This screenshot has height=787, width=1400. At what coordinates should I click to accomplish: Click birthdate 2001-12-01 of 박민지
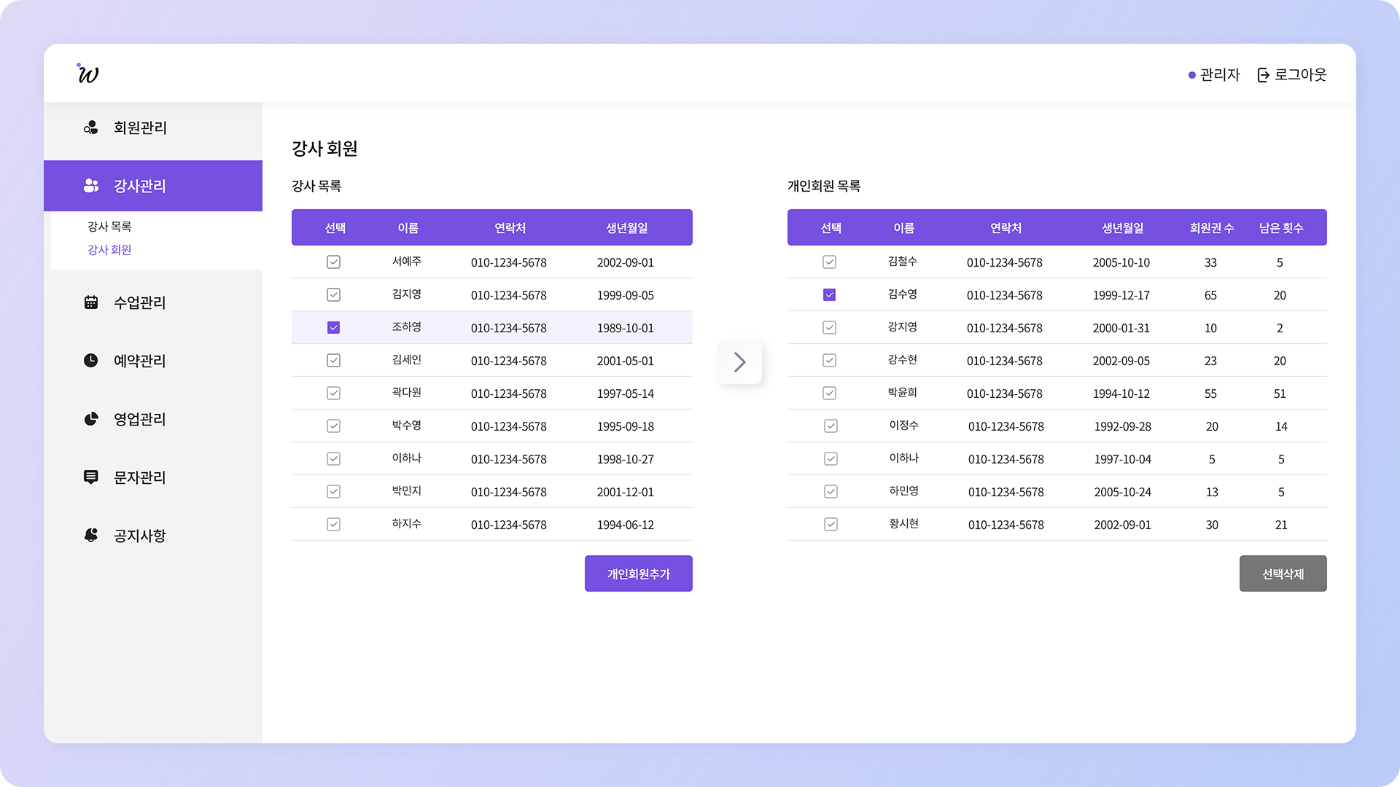click(x=626, y=492)
